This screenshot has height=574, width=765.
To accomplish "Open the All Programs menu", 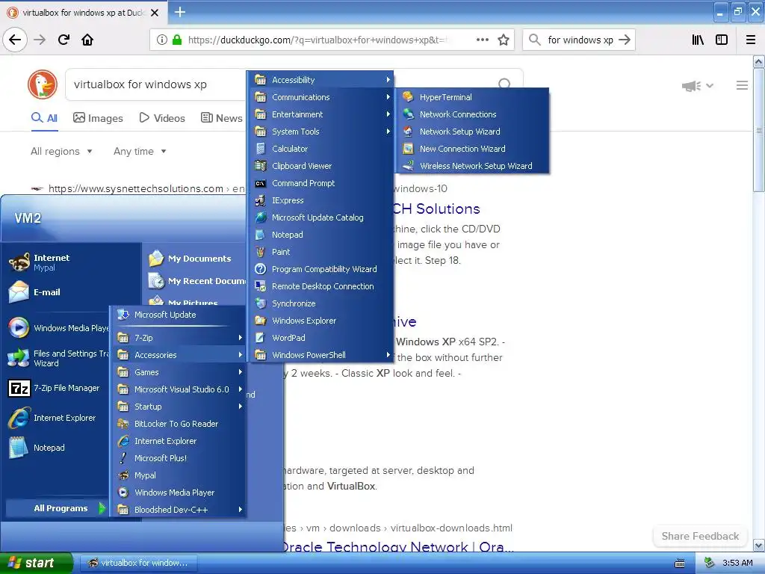I will tap(57, 508).
